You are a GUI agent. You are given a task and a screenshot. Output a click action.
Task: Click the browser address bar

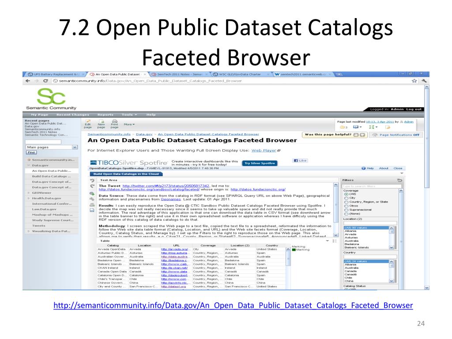(x=230, y=81)
